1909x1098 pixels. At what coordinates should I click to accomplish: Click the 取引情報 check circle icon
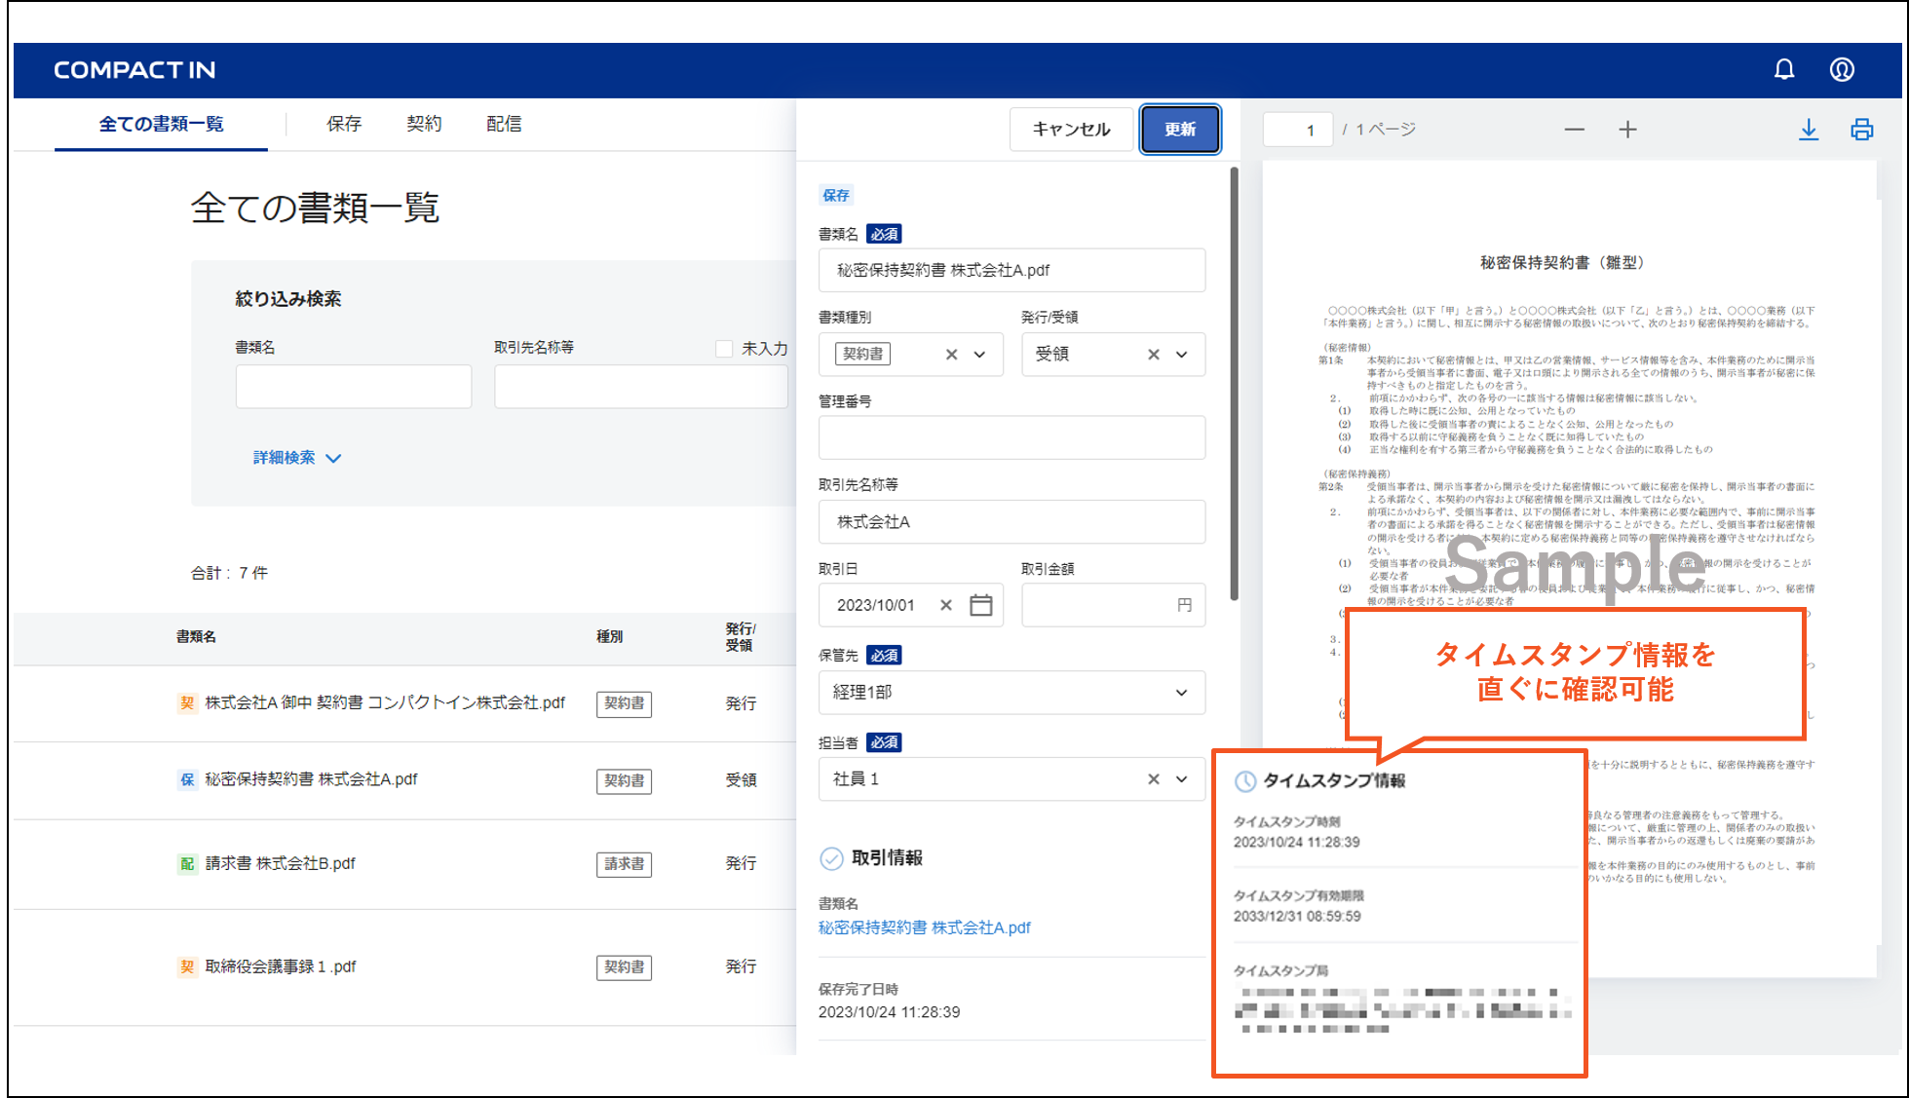coord(831,858)
